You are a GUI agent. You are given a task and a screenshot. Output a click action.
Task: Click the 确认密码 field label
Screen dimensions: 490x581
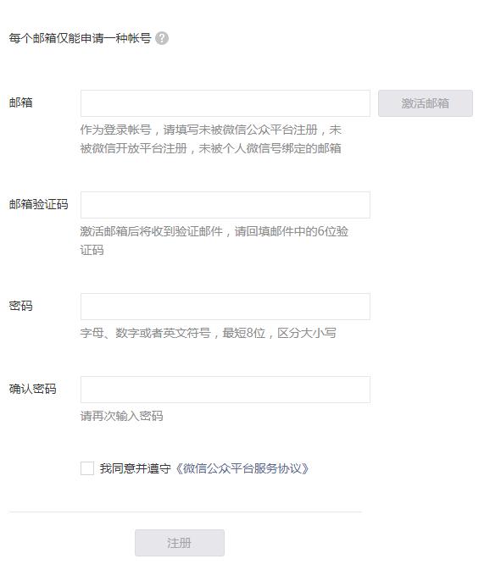pyautogui.click(x=33, y=389)
